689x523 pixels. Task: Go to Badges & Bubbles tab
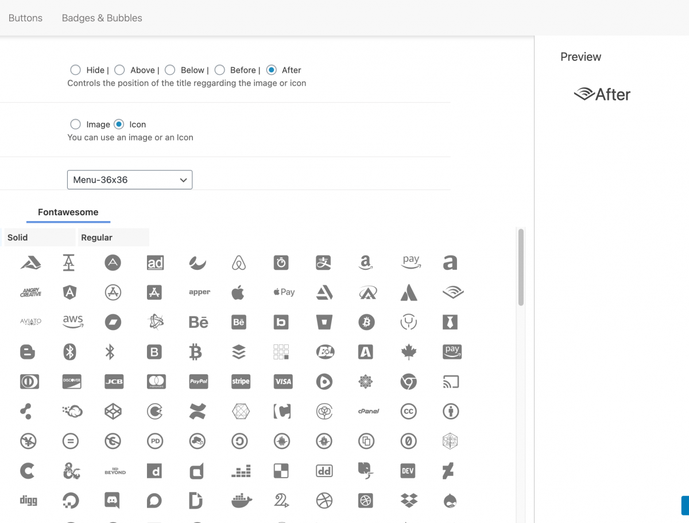point(102,18)
